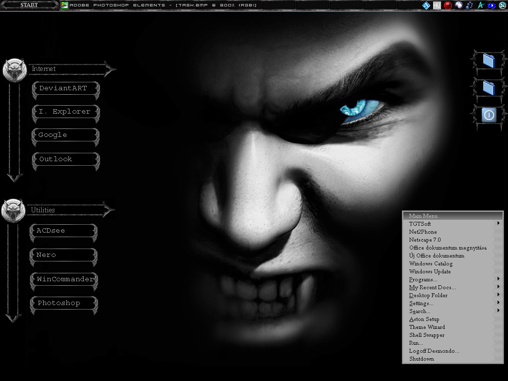Open Adobe Photoshop Elements taskbar entry

[x=160, y=5]
